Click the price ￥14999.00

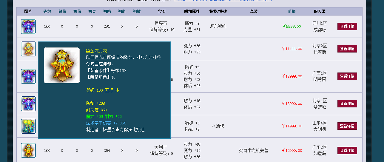(292, 126)
